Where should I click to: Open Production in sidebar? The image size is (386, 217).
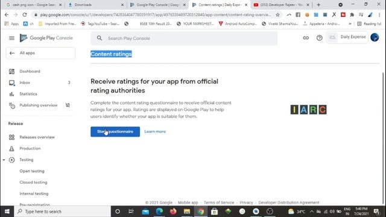click(x=30, y=149)
